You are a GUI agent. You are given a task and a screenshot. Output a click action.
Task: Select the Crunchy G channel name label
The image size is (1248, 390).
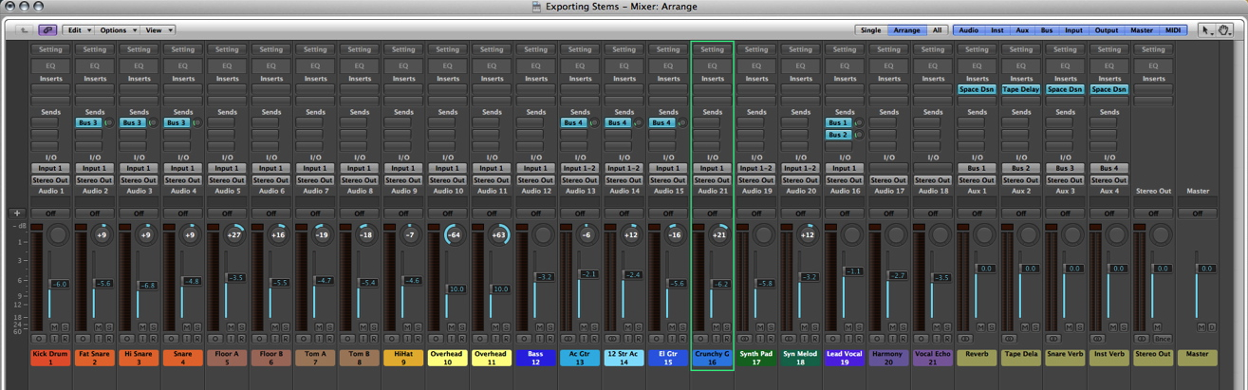pos(712,358)
